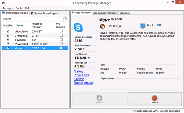Screen dimensions: 184x113
Task: Open the Package run tab
Action: point(124,13)
